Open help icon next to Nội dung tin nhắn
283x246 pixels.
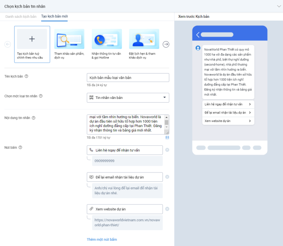[34, 118]
